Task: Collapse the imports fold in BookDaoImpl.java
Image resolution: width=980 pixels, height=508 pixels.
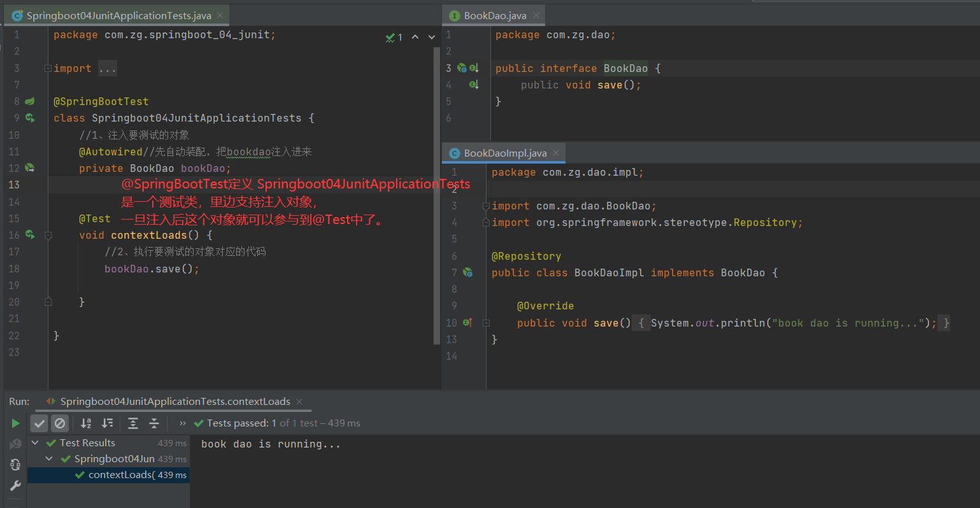Action: 486,206
